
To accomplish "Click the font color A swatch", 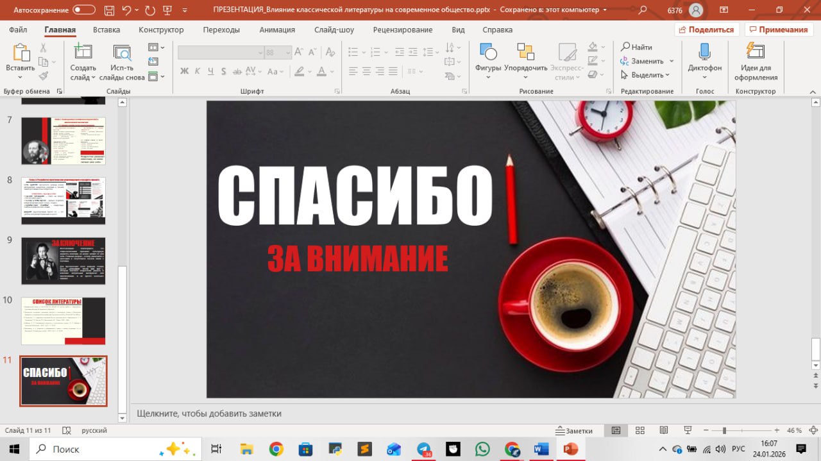I will [x=322, y=71].
